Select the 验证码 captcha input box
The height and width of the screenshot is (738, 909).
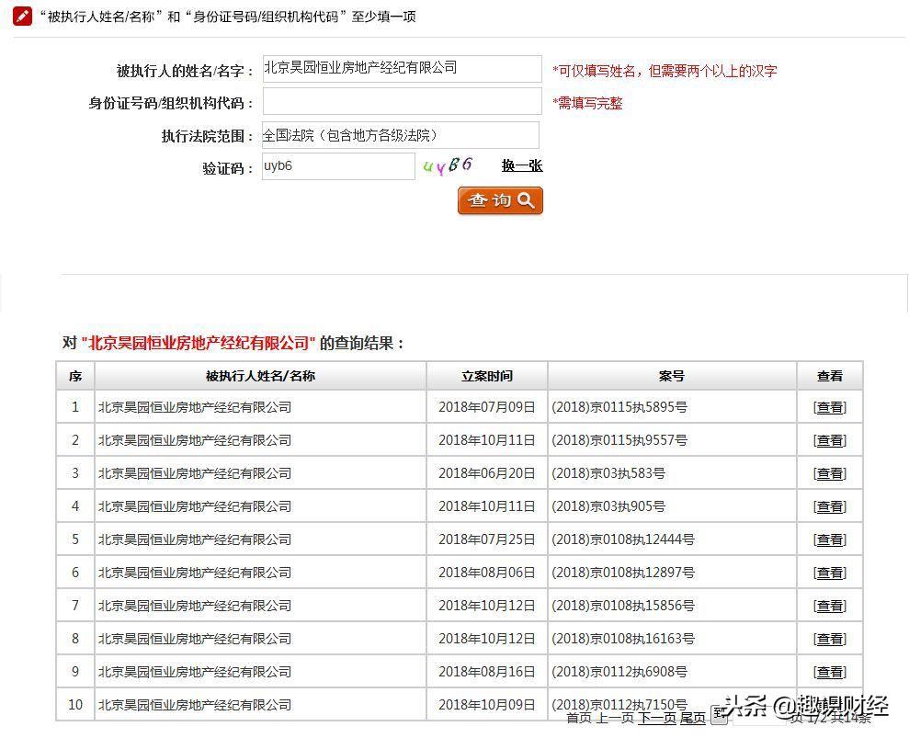[x=337, y=165]
